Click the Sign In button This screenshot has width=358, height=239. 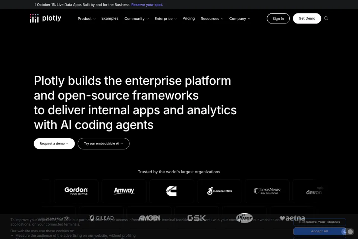(x=278, y=19)
